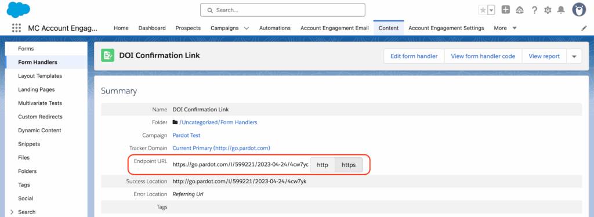Open the Setup gear icon
The image size is (594, 217).
(x=548, y=10)
